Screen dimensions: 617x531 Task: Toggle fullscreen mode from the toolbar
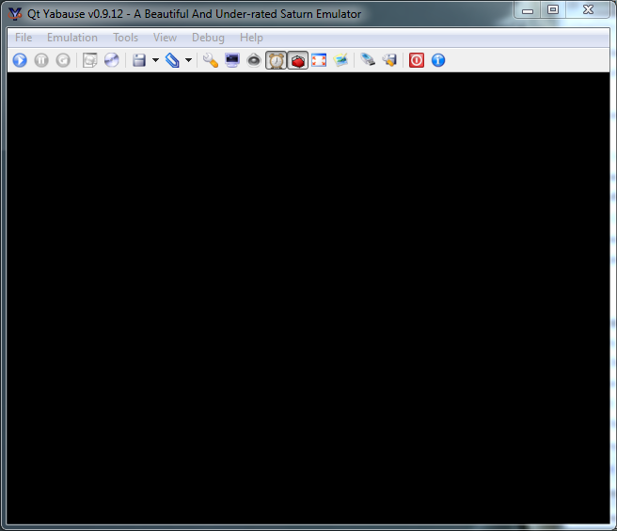pos(319,60)
